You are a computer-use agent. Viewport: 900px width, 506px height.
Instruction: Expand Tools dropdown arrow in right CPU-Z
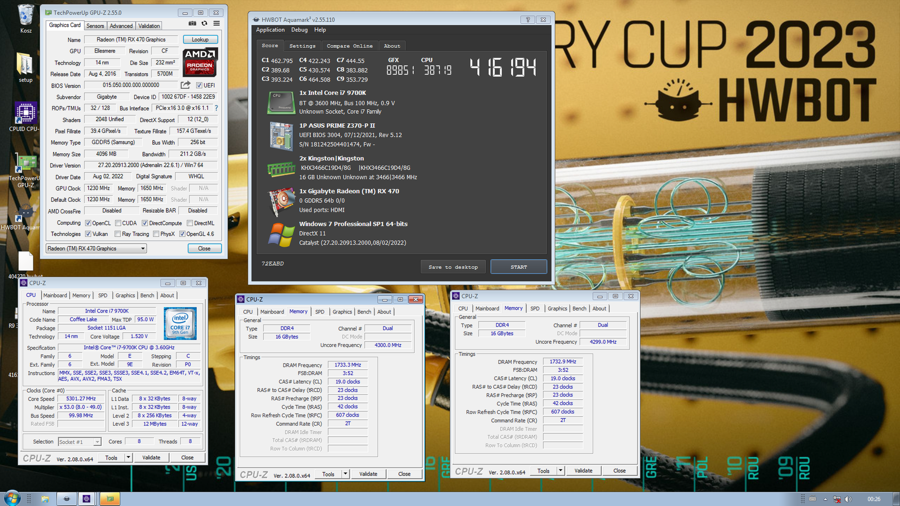pyautogui.click(x=560, y=471)
